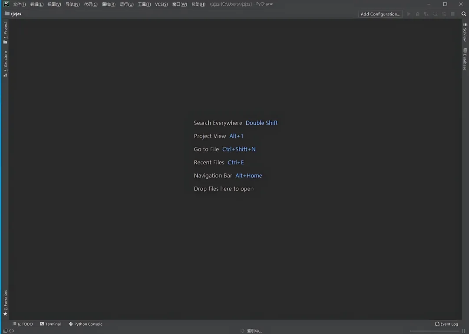Image resolution: width=469 pixels, height=334 pixels.
Task: Open the 帮助(H) menu
Action: coord(198,4)
